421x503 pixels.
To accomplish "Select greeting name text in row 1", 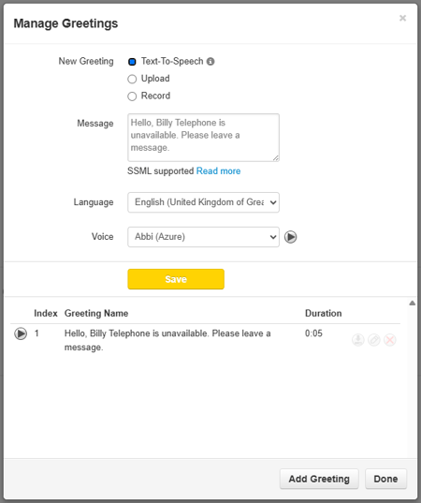I will click(x=167, y=340).
